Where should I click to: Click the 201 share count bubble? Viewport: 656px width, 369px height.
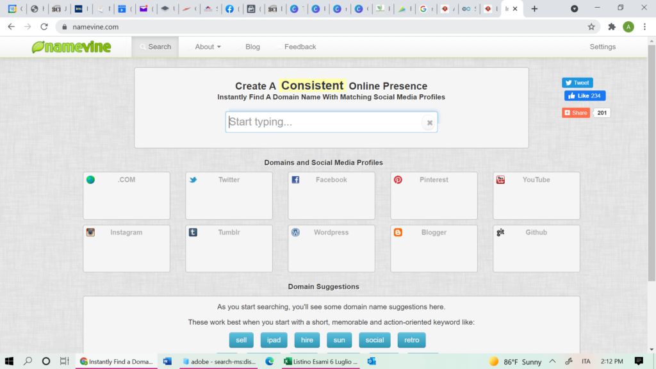[x=602, y=113]
